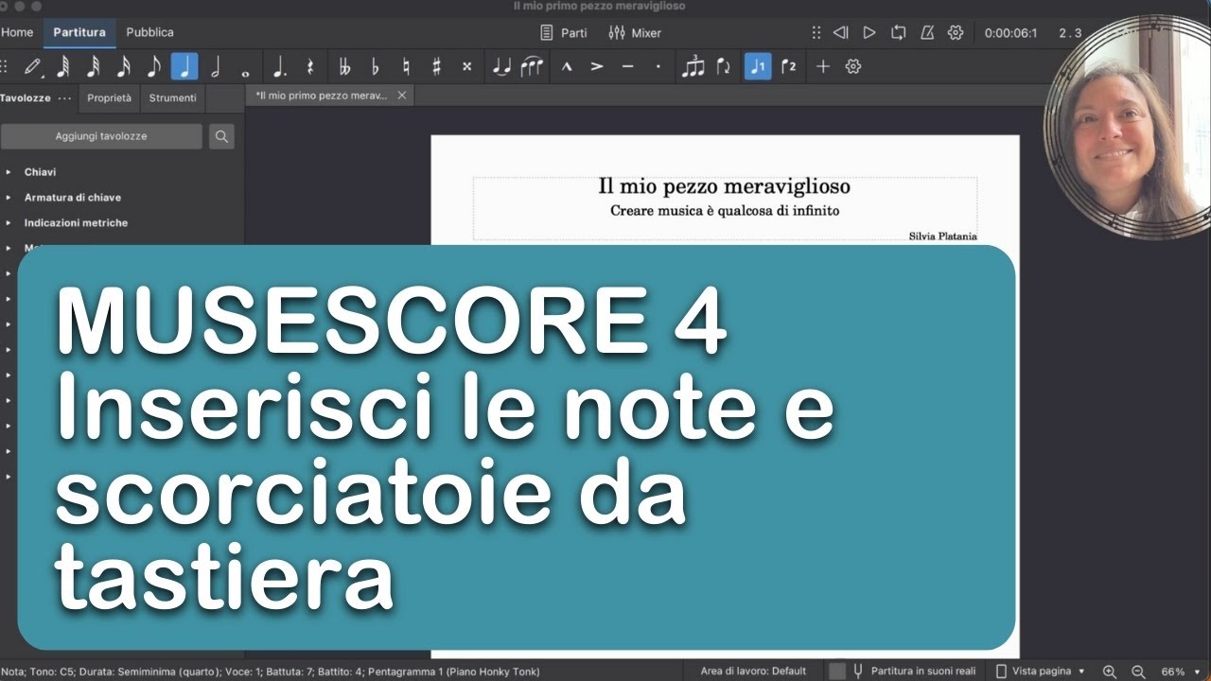The height and width of the screenshot is (681, 1211).
Task: Add tenuto articulation
Action: click(627, 66)
